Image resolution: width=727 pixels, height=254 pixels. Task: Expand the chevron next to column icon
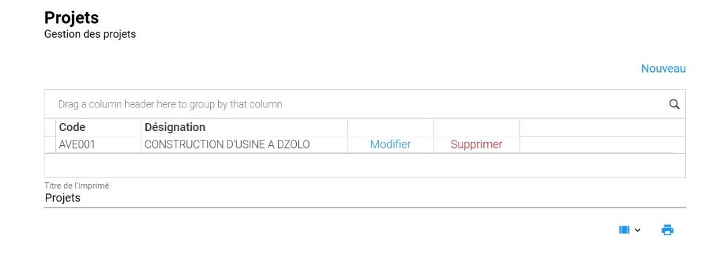pos(637,230)
